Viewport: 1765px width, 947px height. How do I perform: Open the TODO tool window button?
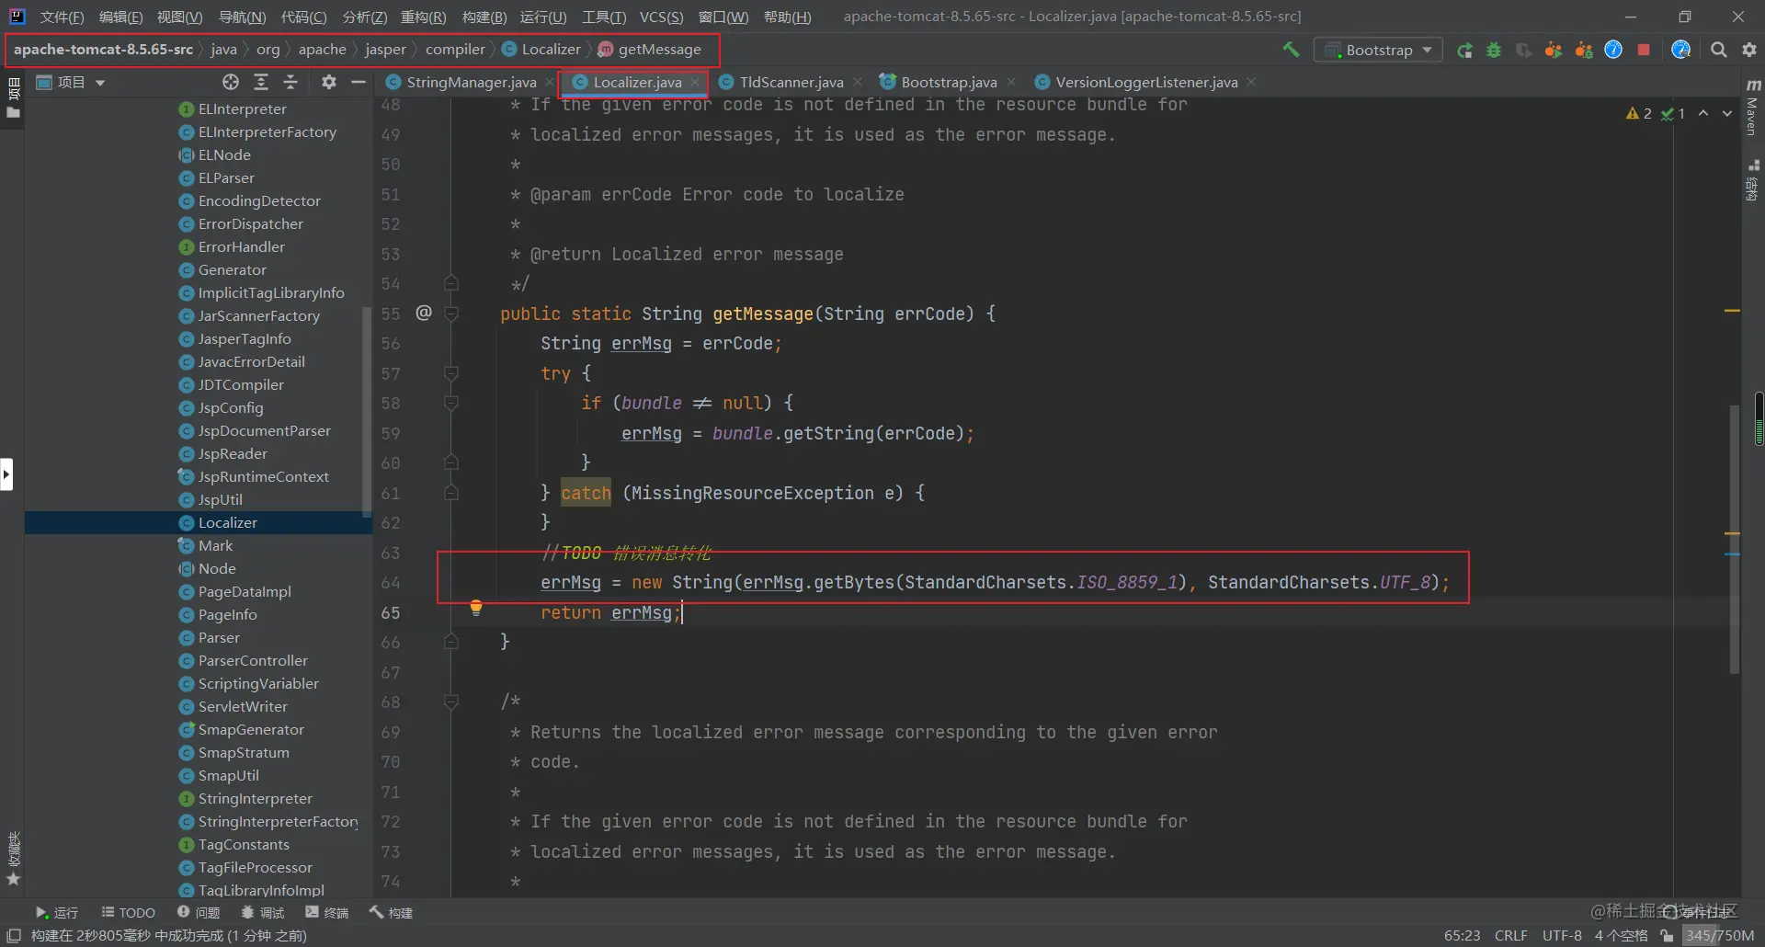tap(129, 913)
